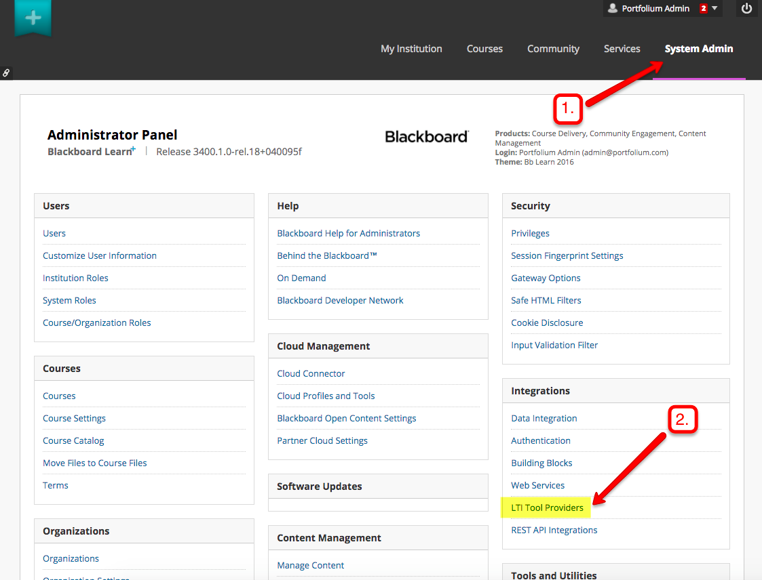Click Move Files to Course Files

pyautogui.click(x=95, y=463)
